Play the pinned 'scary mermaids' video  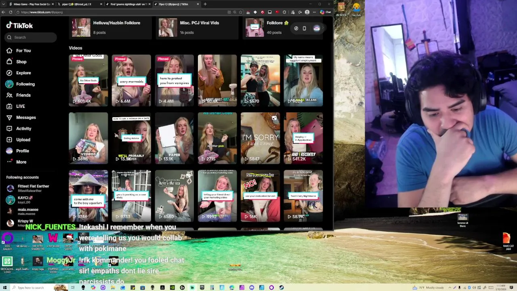coord(131,80)
